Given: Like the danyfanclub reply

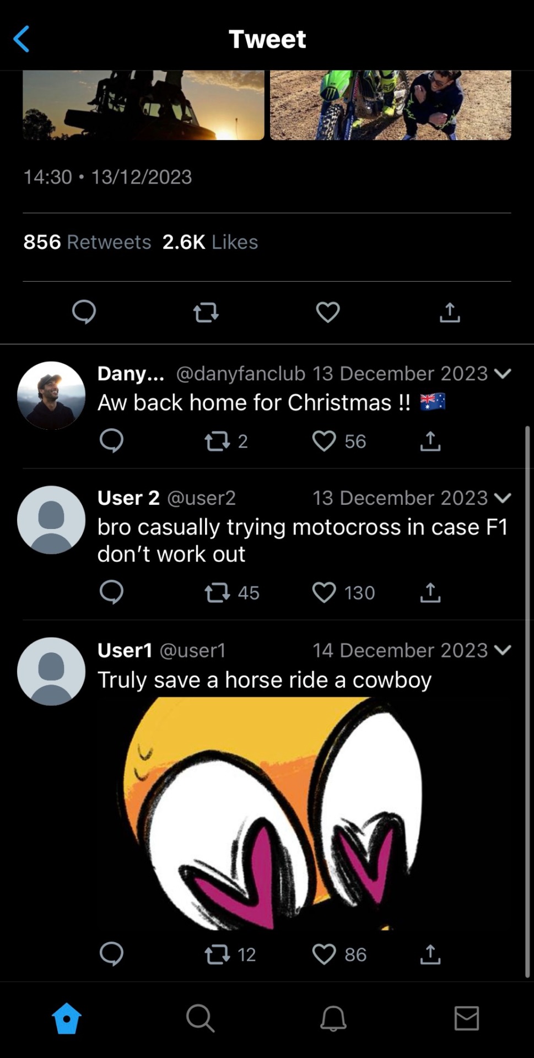Looking at the screenshot, I should pyautogui.click(x=324, y=441).
